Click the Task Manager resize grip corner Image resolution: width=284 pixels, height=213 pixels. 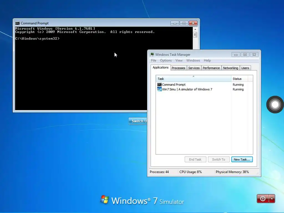[x=257, y=173]
